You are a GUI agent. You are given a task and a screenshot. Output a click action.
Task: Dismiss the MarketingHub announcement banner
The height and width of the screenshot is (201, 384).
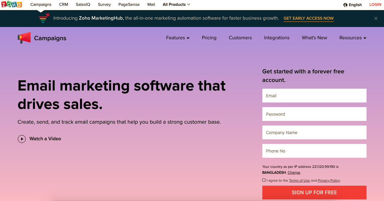point(376,18)
